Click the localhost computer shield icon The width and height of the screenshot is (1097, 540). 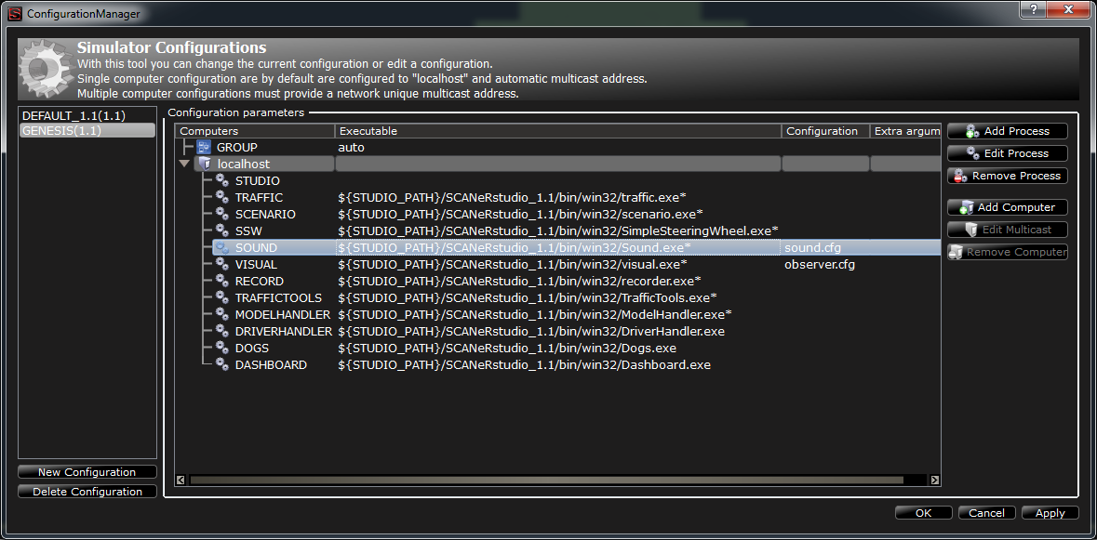coord(204,164)
